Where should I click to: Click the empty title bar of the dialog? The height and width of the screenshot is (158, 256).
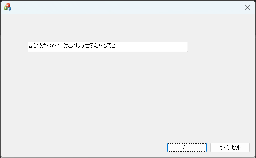(127, 7)
